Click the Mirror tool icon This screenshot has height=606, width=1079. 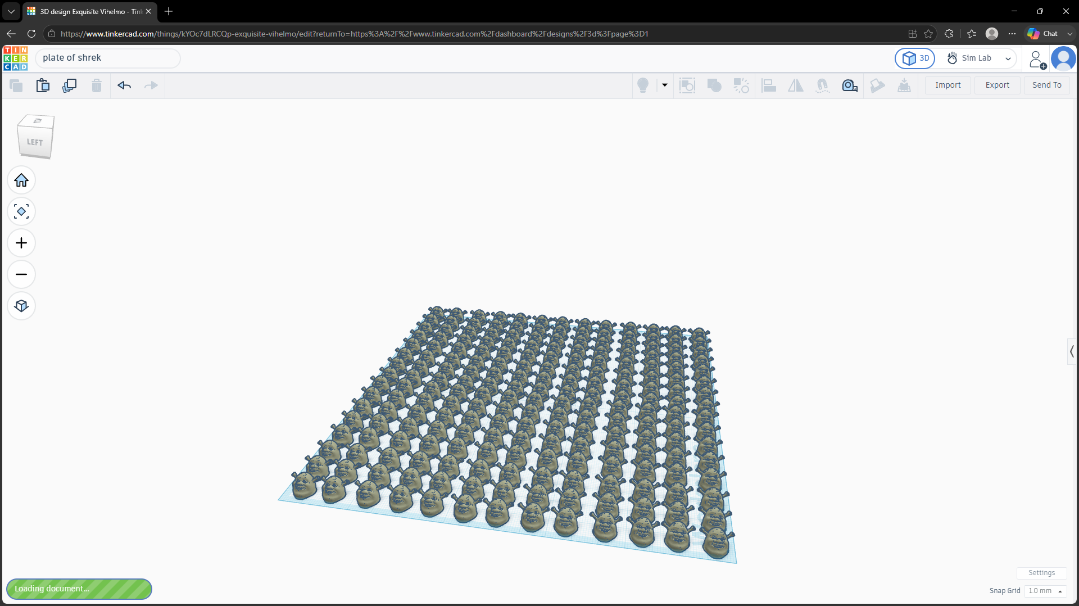(x=796, y=85)
